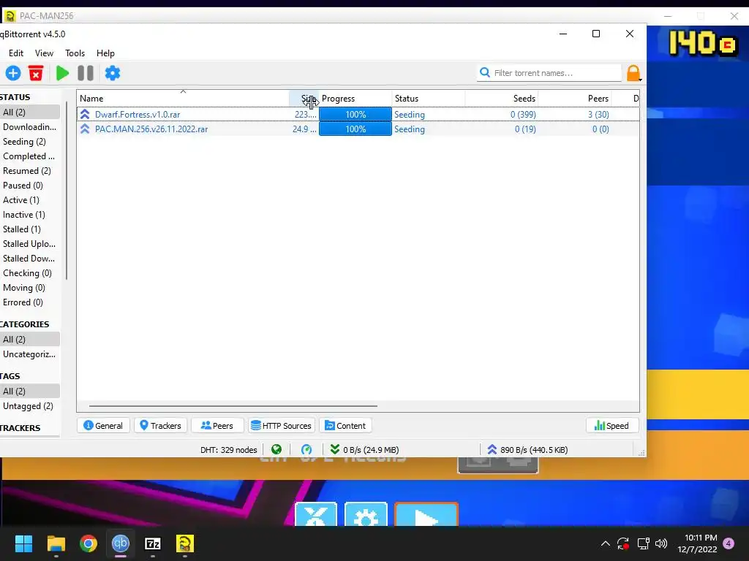This screenshot has height=561, width=749.
Task: Filter by Completed status
Action: pyautogui.click(x=29, y=156)
